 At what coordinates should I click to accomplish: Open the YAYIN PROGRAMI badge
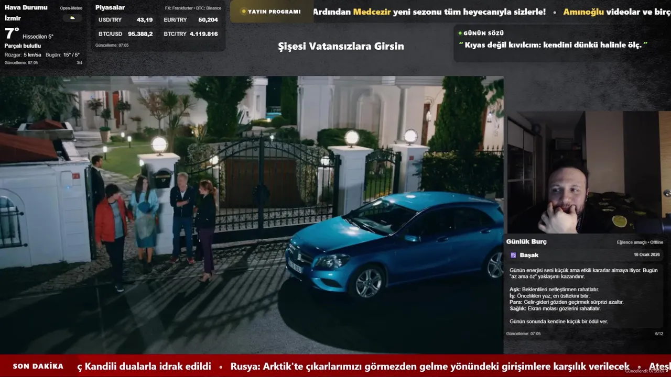271,12
